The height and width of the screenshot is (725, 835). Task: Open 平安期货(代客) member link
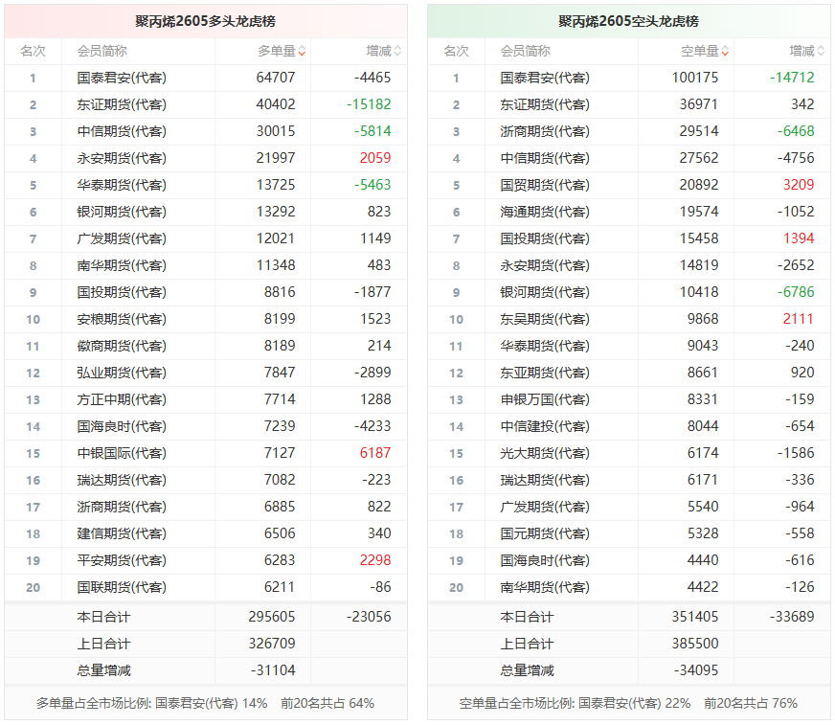pyautogui.click(x=122, y=560)
